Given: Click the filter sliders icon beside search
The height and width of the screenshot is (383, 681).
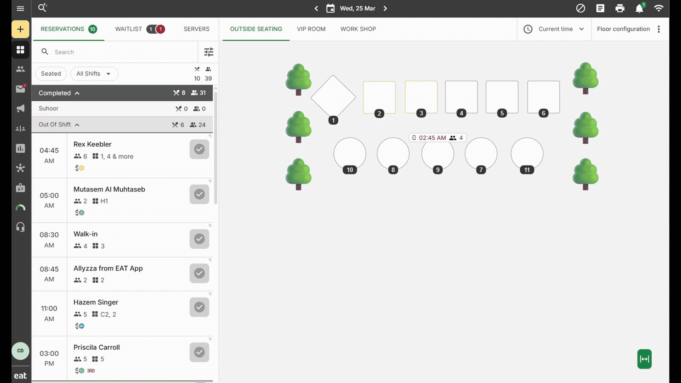Looking at the screenshot, I should 209,52.
